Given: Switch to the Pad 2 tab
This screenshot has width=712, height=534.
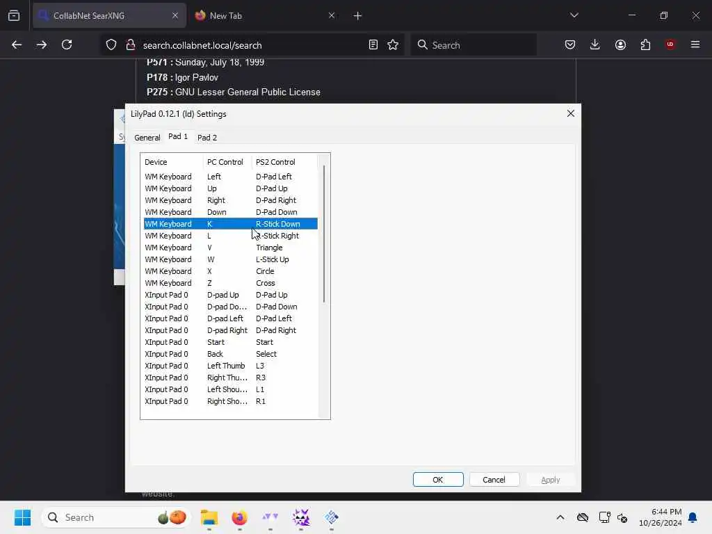Looking at the screenshot, I should click(207, 138).
